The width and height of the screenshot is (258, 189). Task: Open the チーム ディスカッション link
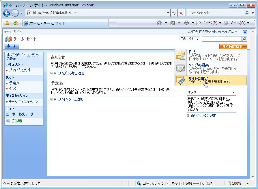click(x=23, y=102)
